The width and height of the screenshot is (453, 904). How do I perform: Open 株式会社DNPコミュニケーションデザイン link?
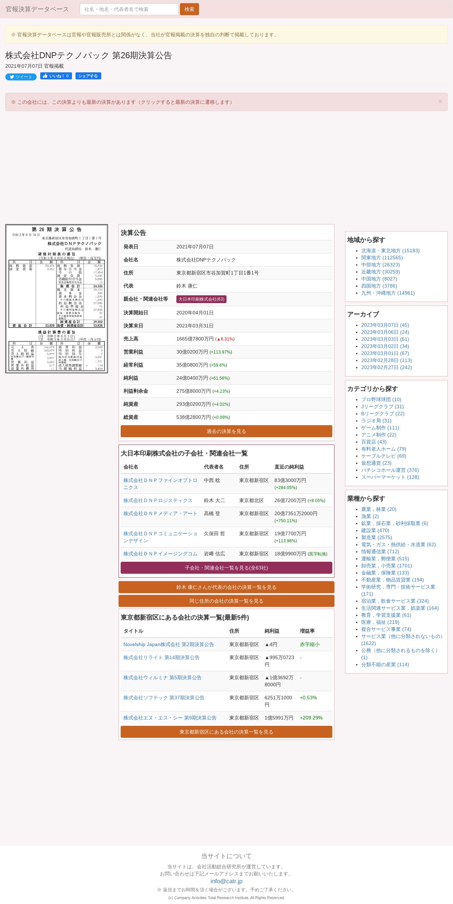pos(161,537)
